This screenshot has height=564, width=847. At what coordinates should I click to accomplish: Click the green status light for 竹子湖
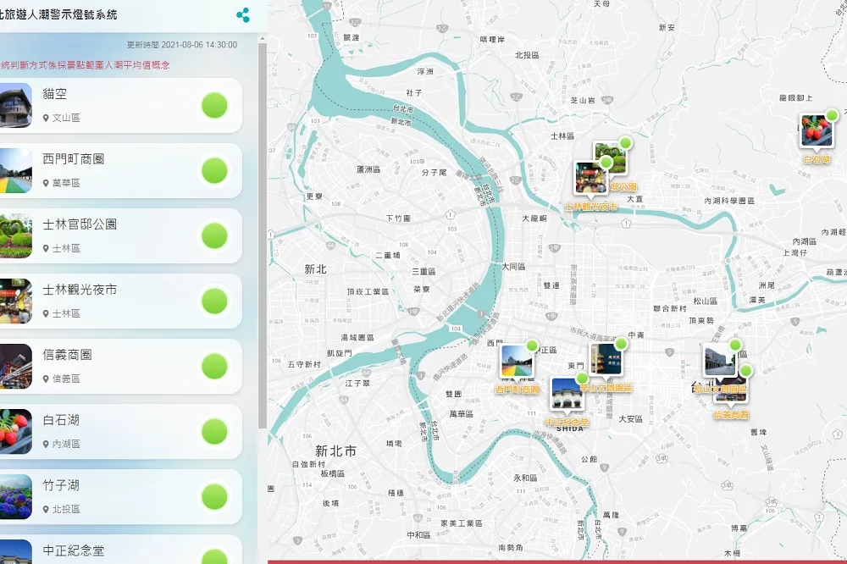point(214,497)
